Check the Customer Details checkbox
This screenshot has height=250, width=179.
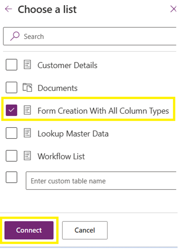coord(11,65)
